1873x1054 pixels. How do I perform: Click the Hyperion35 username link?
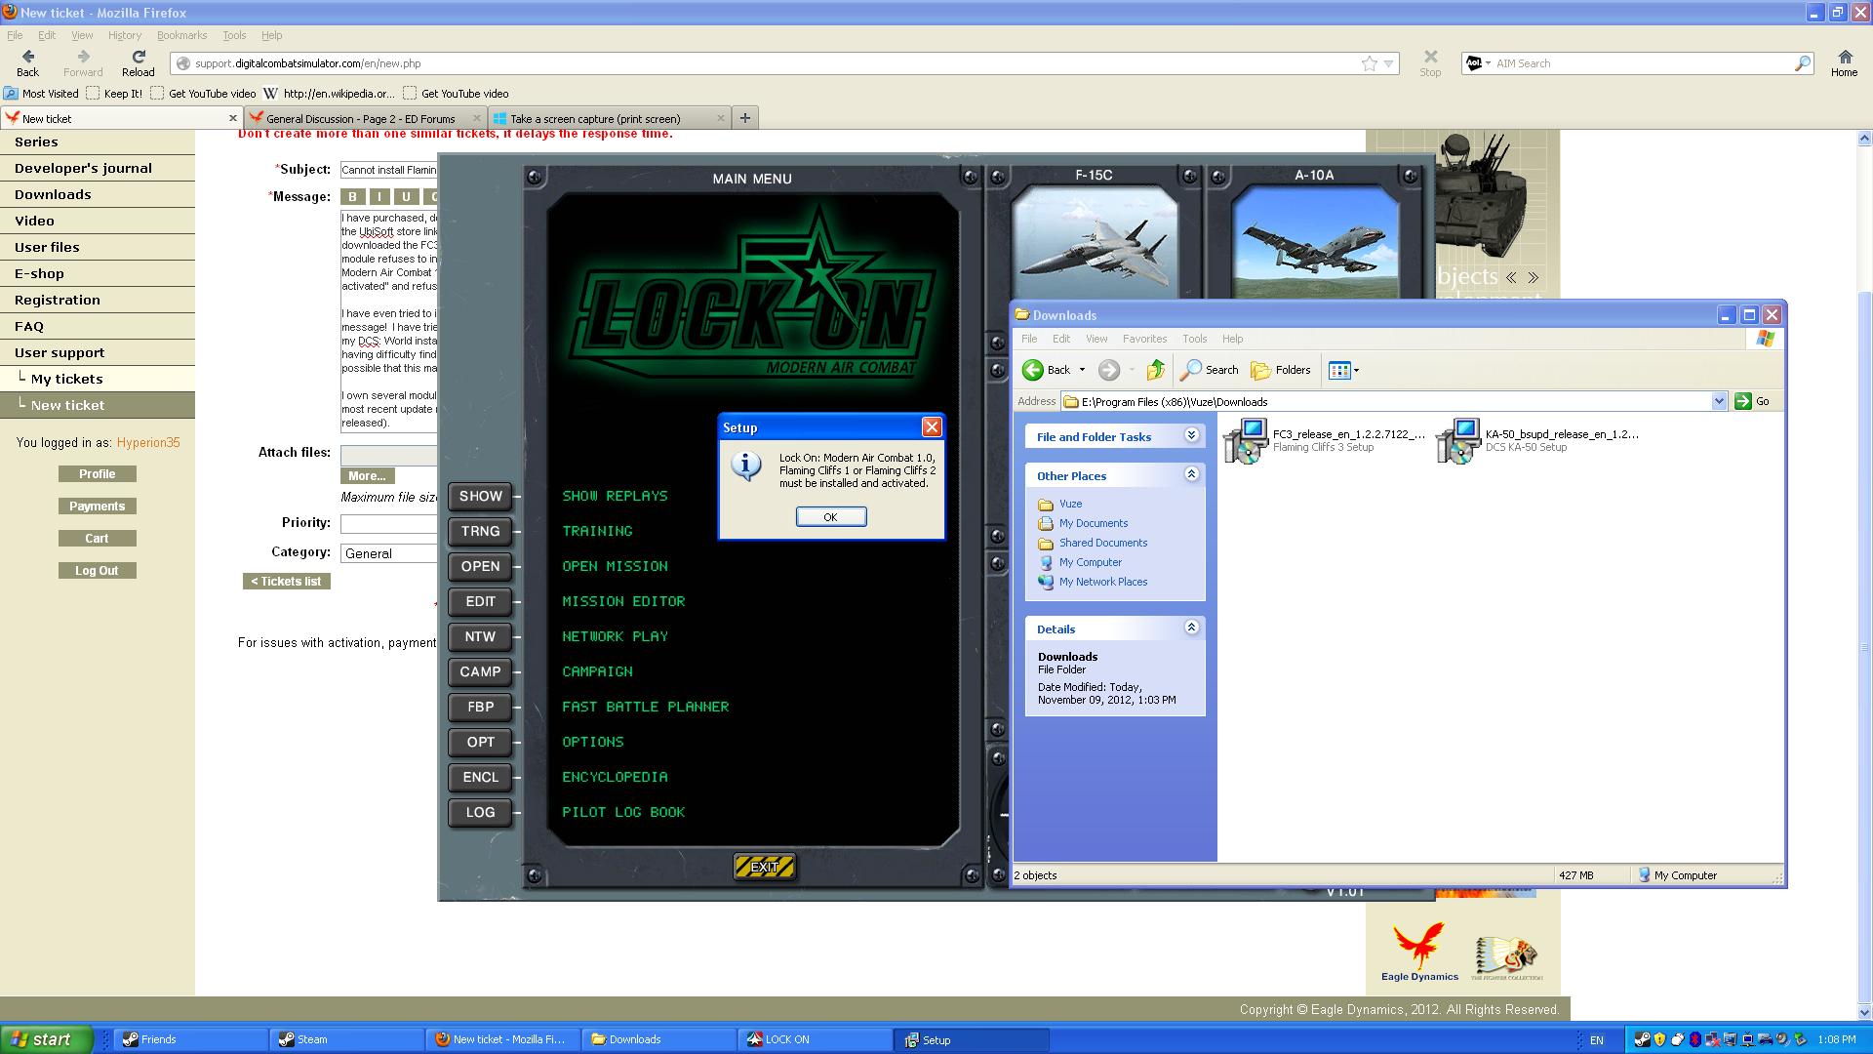(148, 442)
